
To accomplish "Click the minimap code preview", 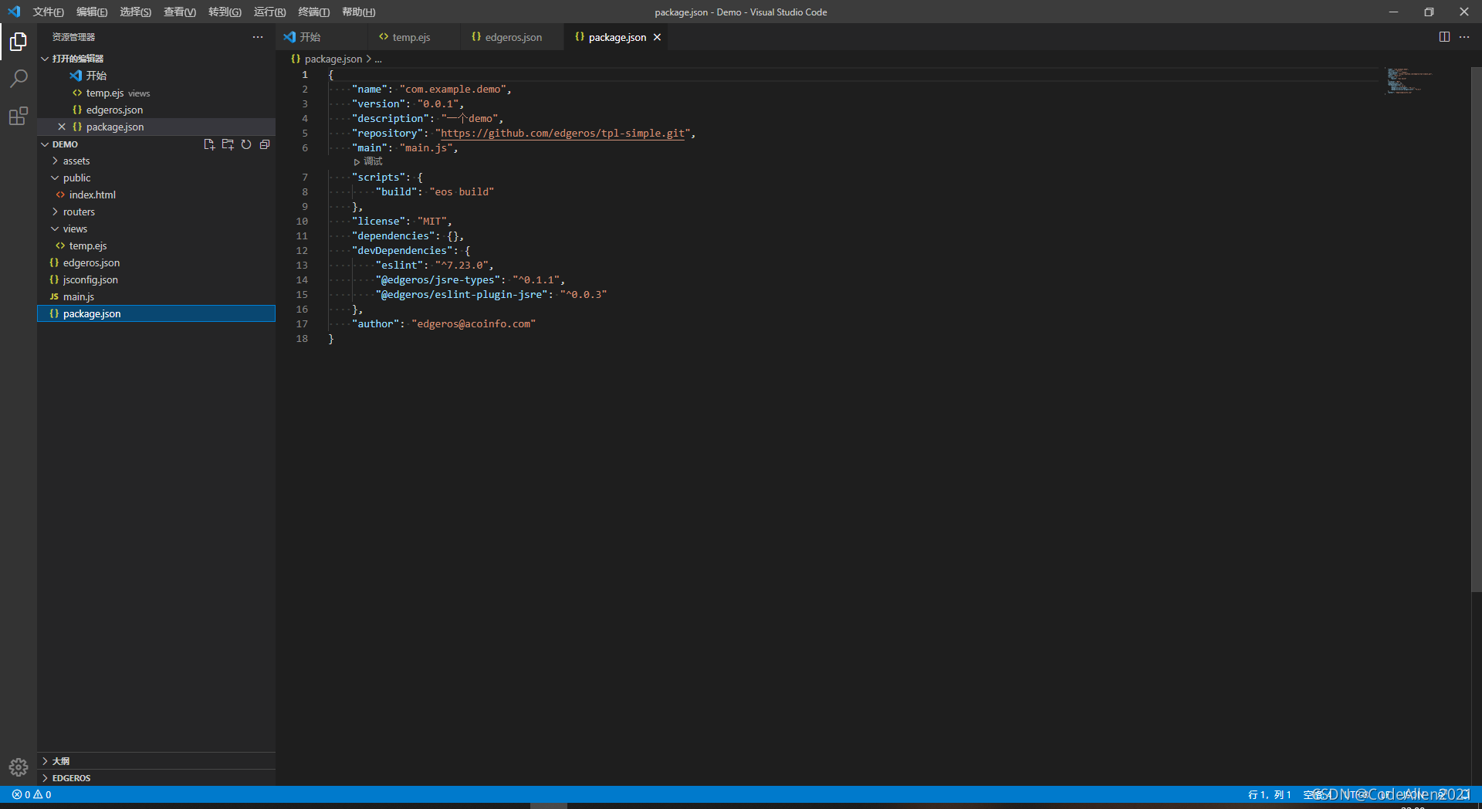I will [x=1409, y=80].
